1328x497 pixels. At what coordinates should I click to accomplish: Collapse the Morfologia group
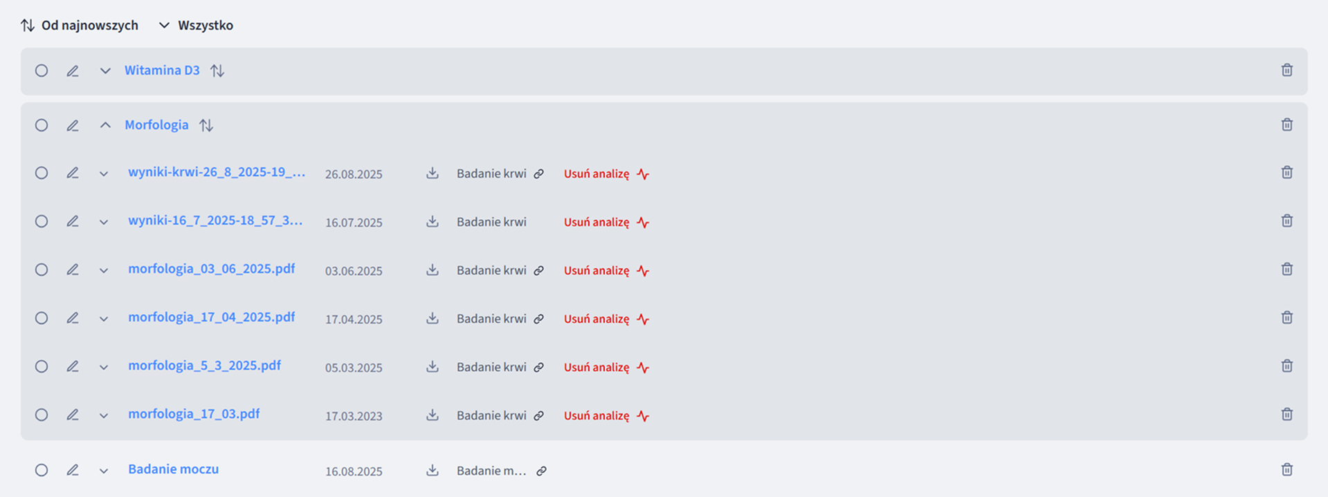click(x=105, y=125)
